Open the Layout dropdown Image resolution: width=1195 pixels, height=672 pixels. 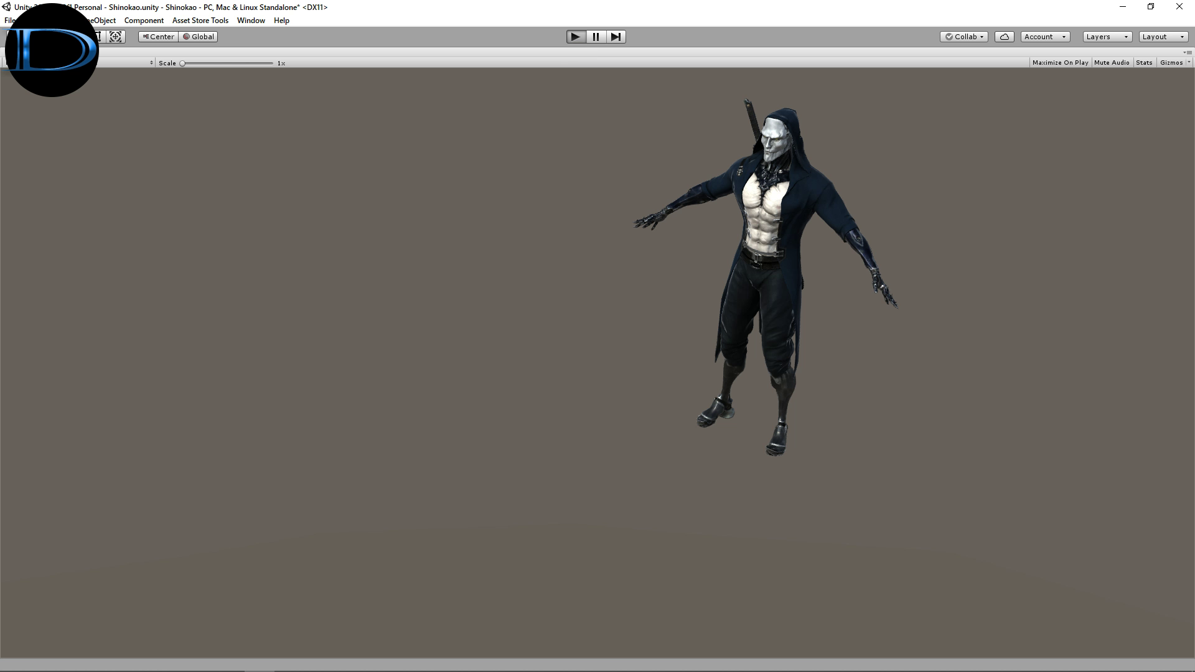1164,37
